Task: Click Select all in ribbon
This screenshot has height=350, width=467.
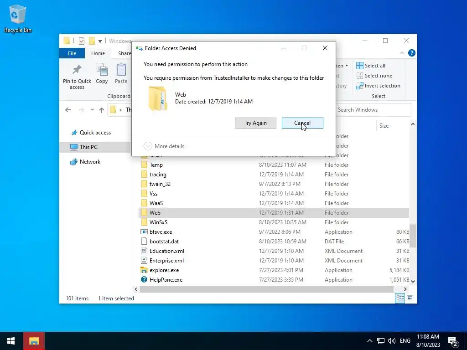Action: [x=371, y=66]
